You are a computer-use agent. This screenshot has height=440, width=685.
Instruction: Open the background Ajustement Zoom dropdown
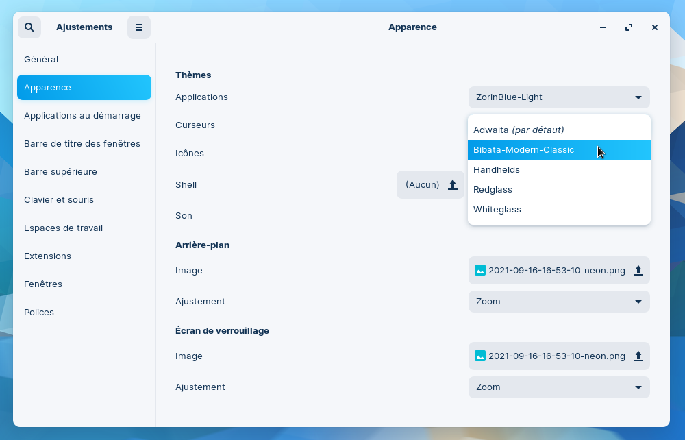tap(559, 302)
